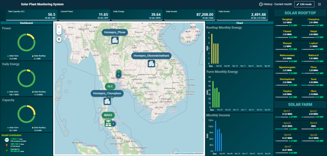Image resolution: width=327 pixels, height=156 pixels.
Task: Zoom out on the map
Action: point(59,33)
